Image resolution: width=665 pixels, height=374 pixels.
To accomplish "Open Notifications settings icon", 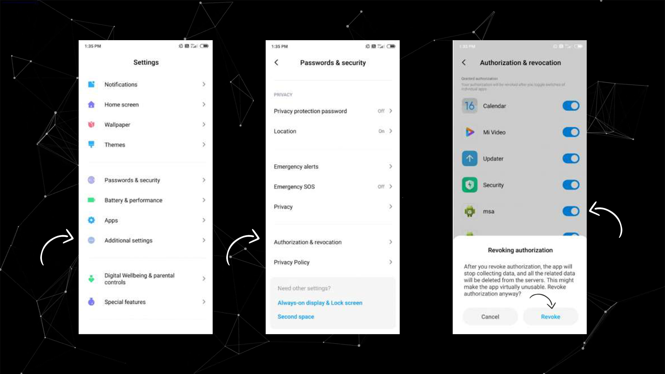I will coord(91,84).
